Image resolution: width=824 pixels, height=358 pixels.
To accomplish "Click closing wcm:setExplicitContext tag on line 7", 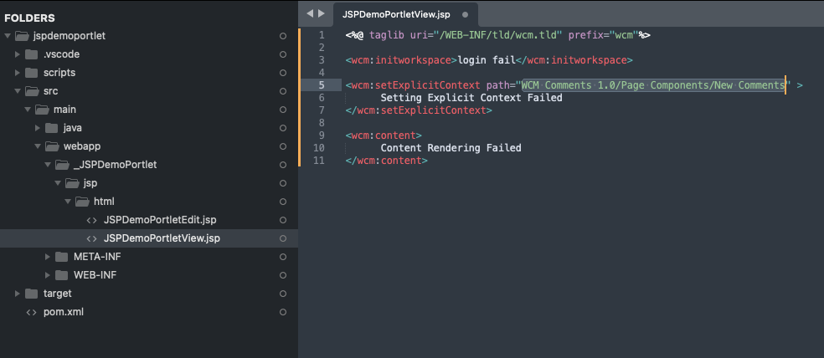I will 419,110.
